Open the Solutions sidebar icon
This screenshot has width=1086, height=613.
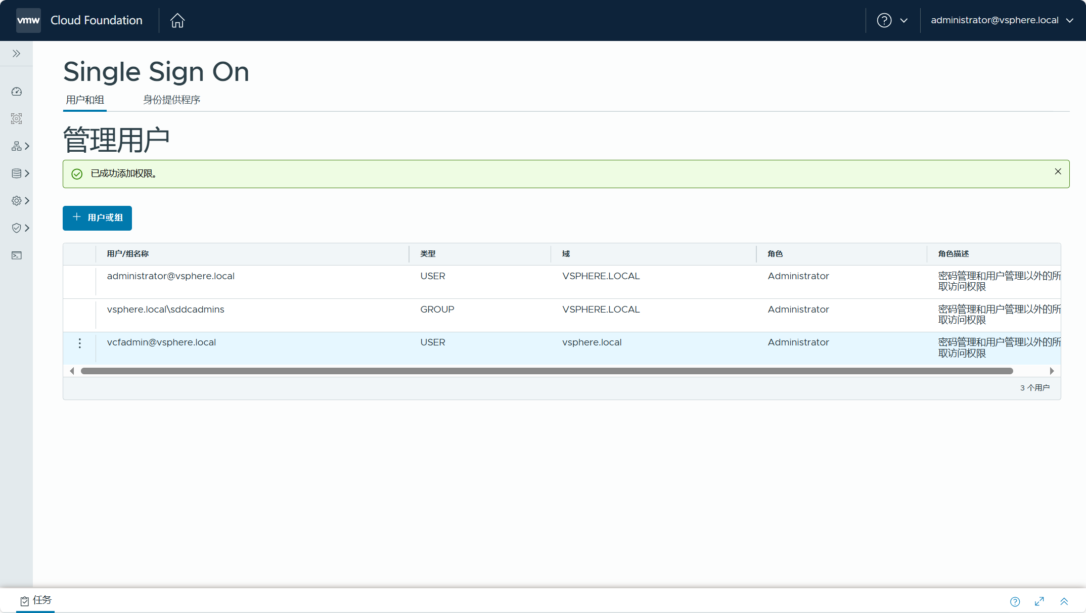pyautogui.click(x=17, y=119)
